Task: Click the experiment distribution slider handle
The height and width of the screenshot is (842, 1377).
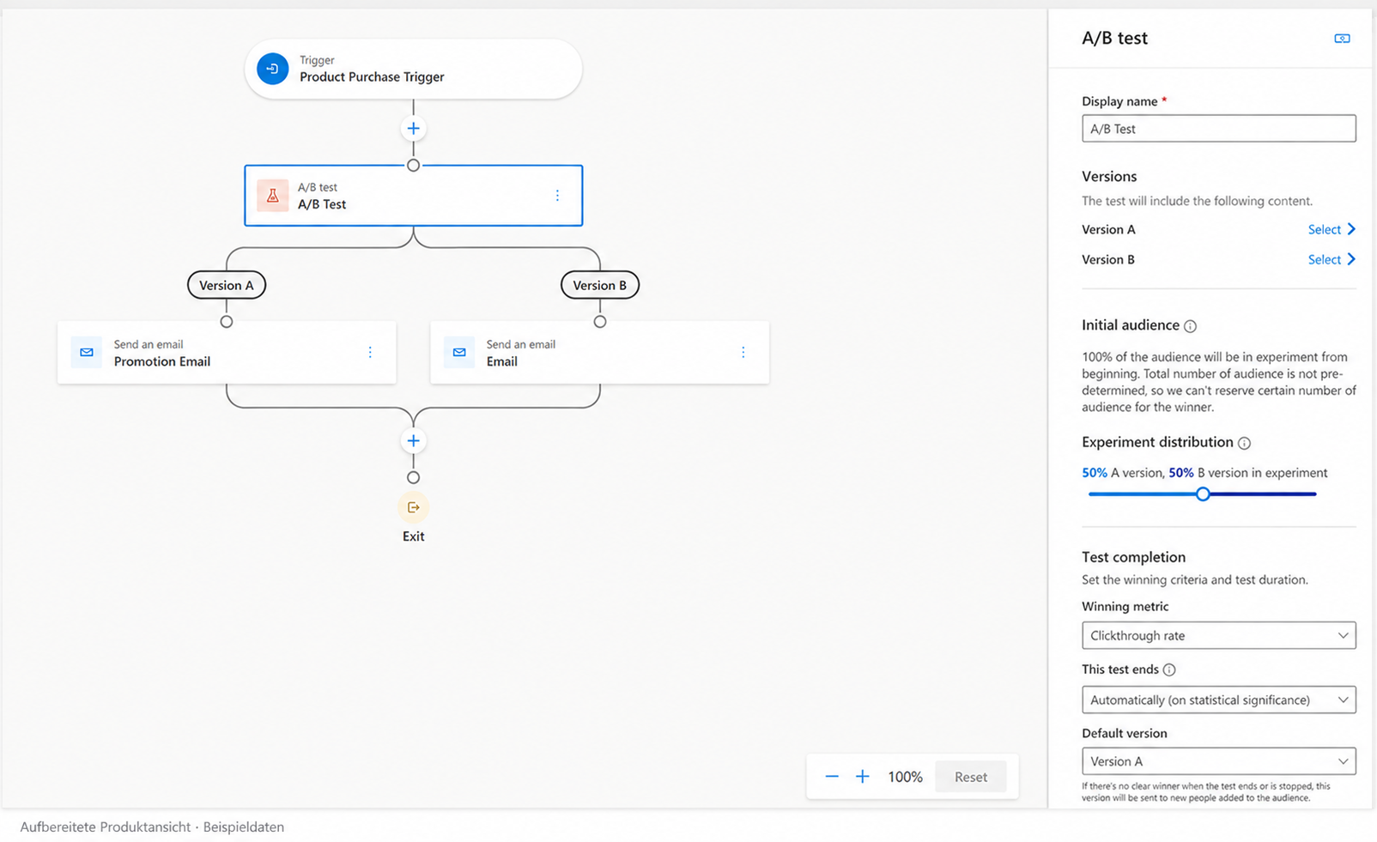Action: click(x=1203, y=494)
